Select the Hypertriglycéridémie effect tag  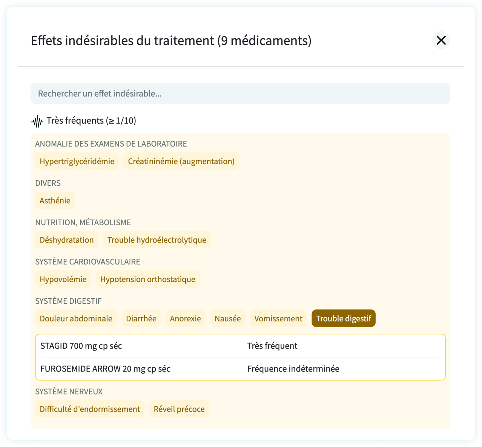(77, 161)
